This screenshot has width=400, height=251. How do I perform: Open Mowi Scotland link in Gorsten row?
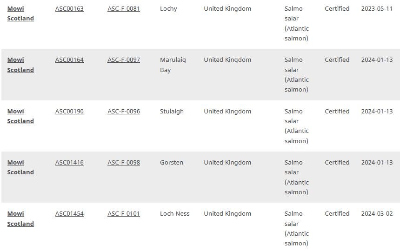(x=20, y=167)
